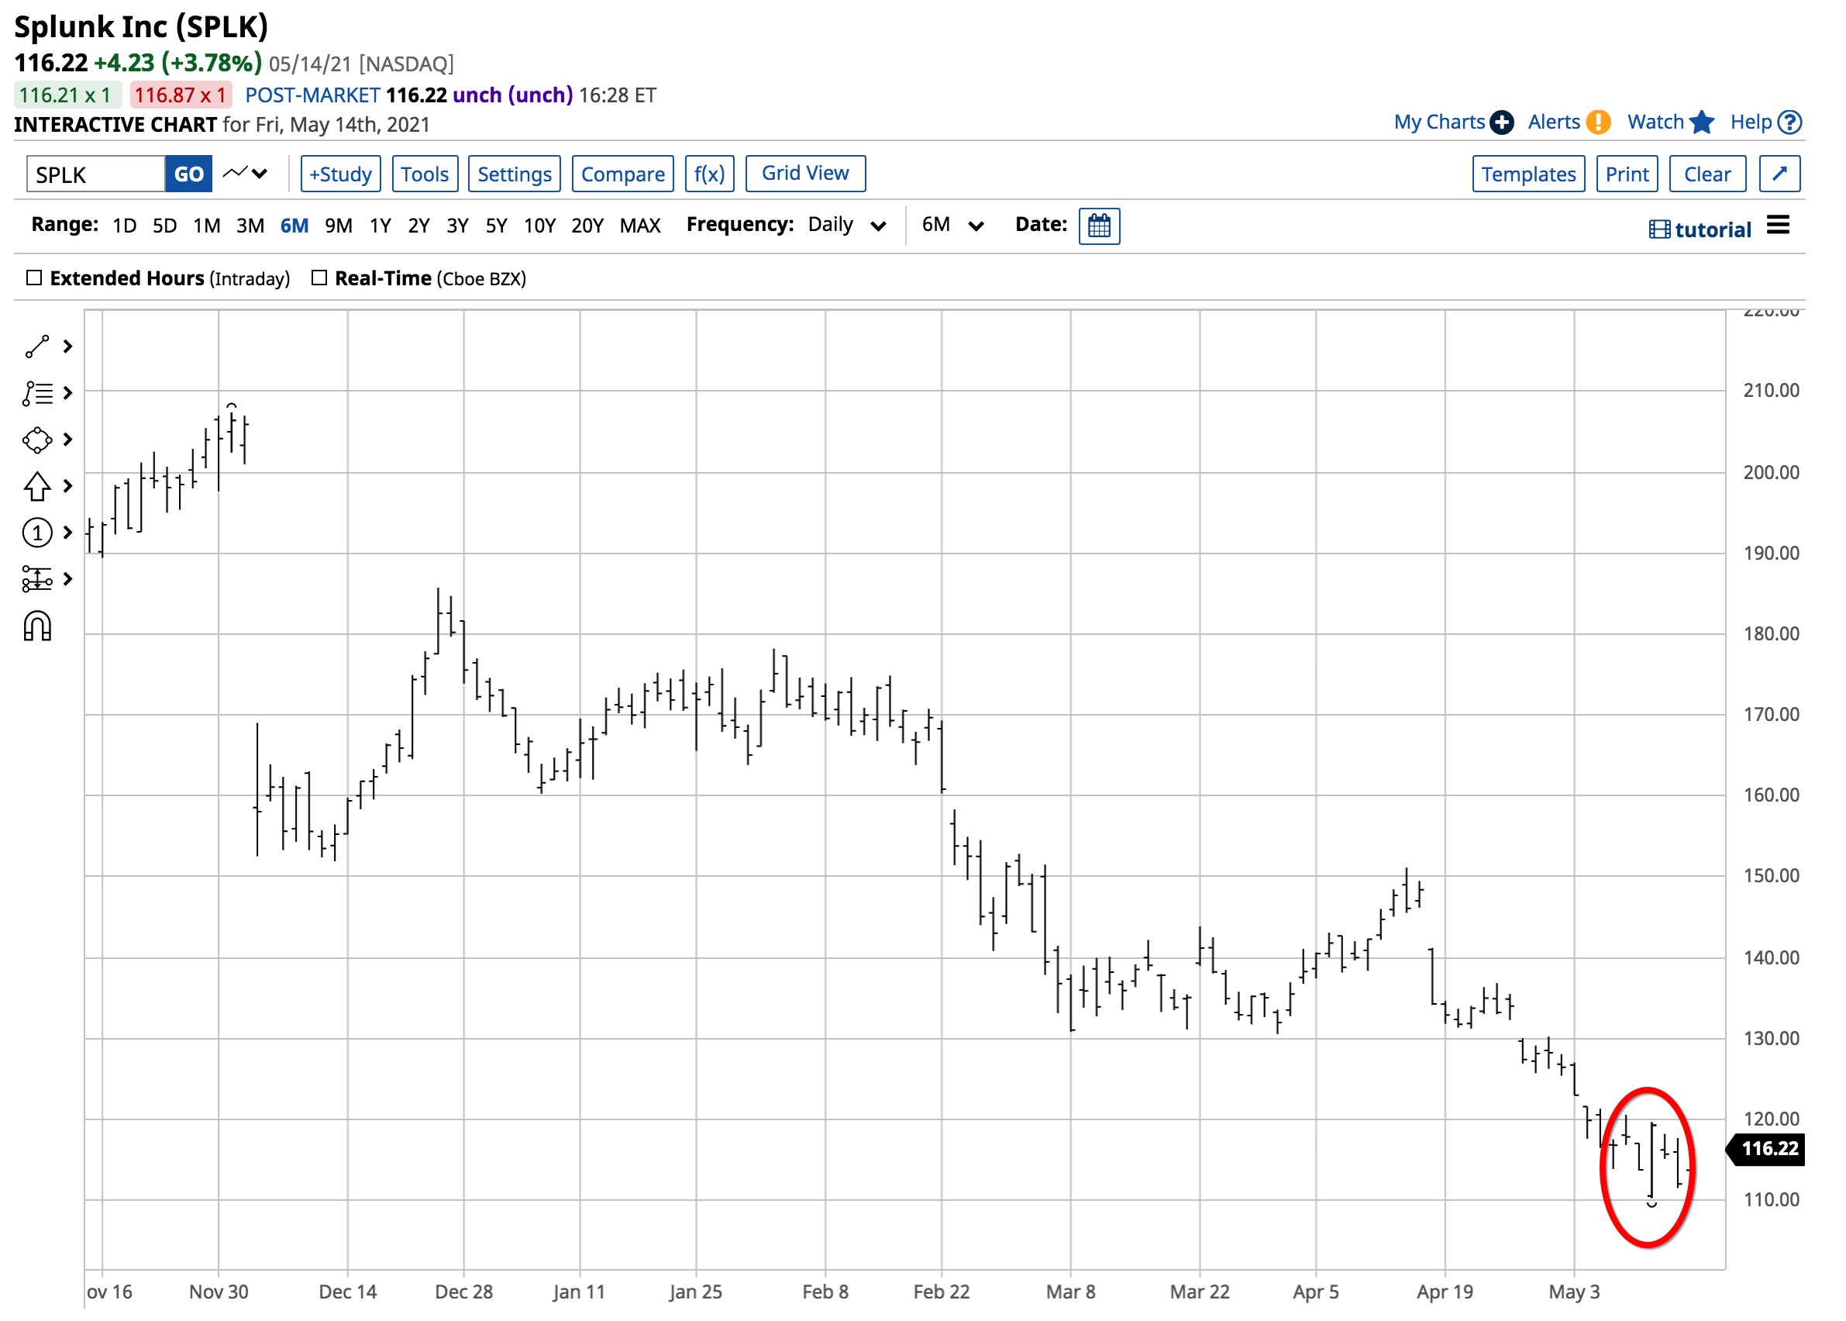This screenshot has height=1321, width=1846.
Task: Expand the nodes tool options chevron
Action: tap(68, 579)
